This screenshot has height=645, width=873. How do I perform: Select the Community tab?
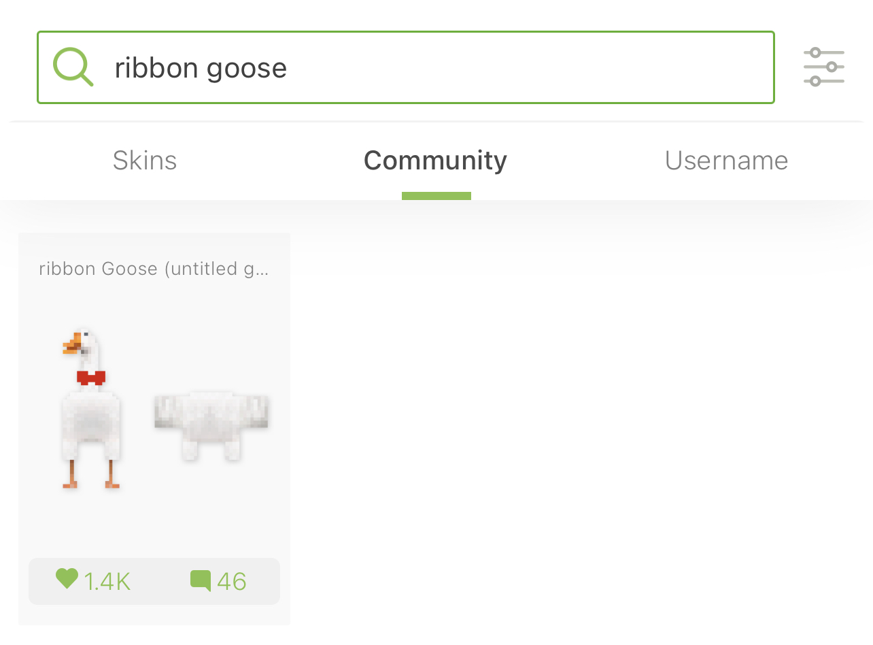tap(436, 161)
